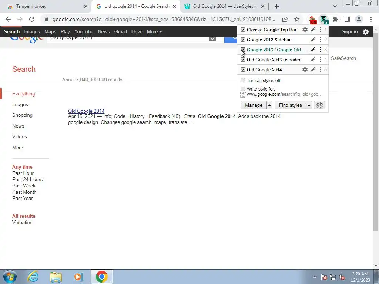Edit Old Google 2013 reloaded style pencil
This screenshot has width=379, height=284.
pos(313,60)
